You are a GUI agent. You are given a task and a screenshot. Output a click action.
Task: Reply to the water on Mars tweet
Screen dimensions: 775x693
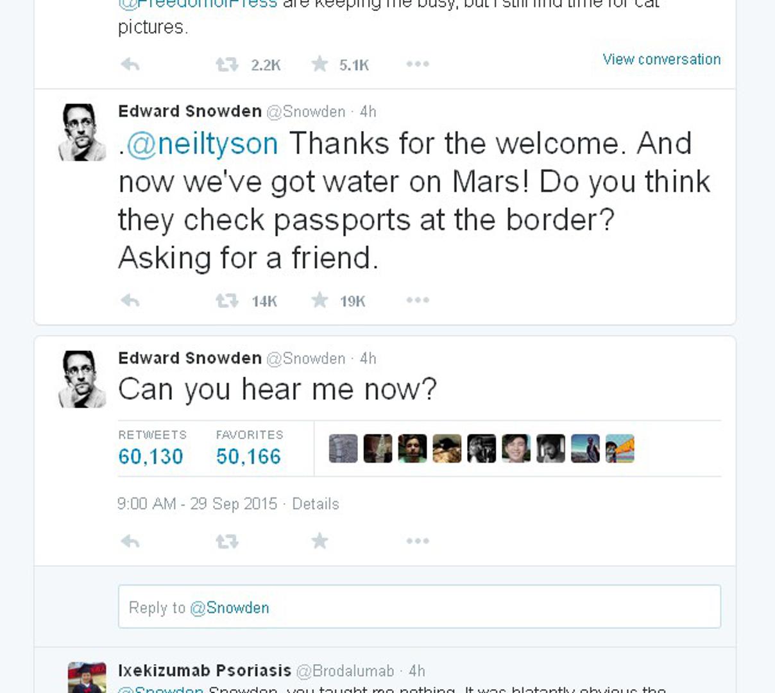tap(130, 300)
